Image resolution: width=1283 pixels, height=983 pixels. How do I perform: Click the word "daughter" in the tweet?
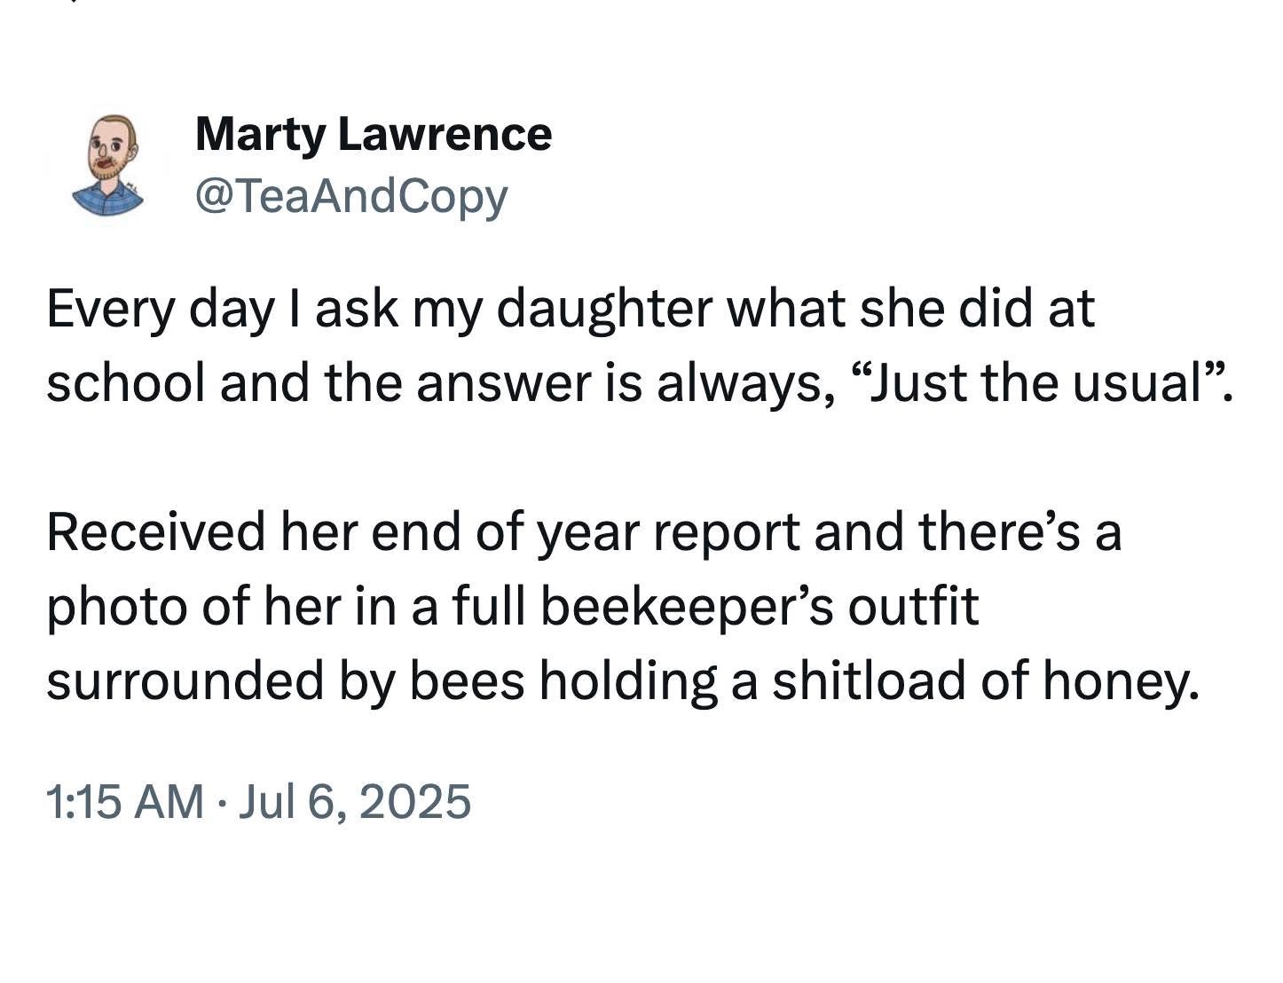click(x=603, y=309)
